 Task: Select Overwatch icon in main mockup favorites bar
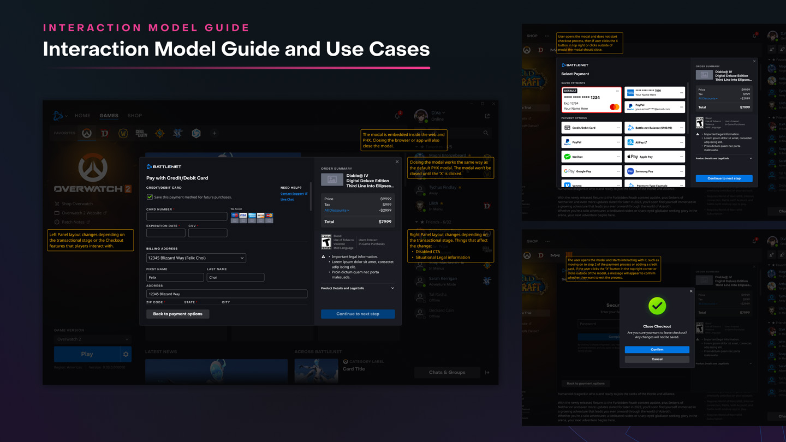(87, 133)
